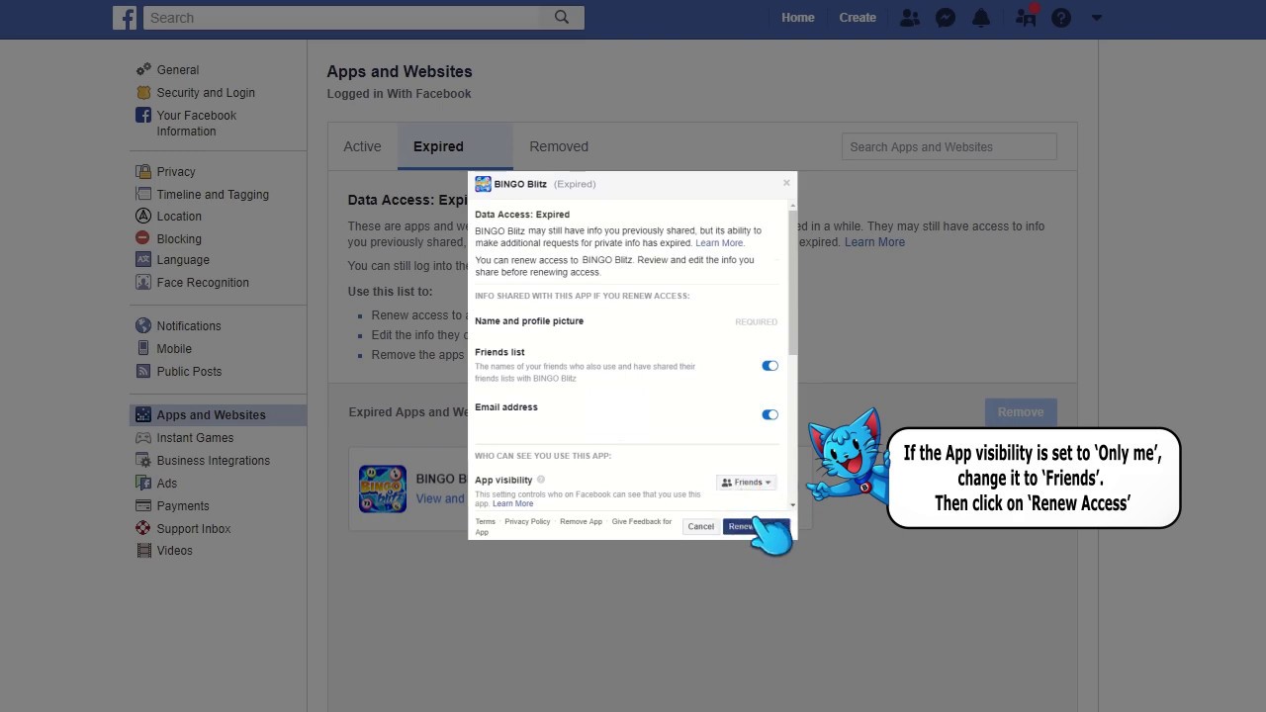The width and height of the screenshot is (1266, 712).
Task: Click the Face Recognition icon
Action: (143, 282)
